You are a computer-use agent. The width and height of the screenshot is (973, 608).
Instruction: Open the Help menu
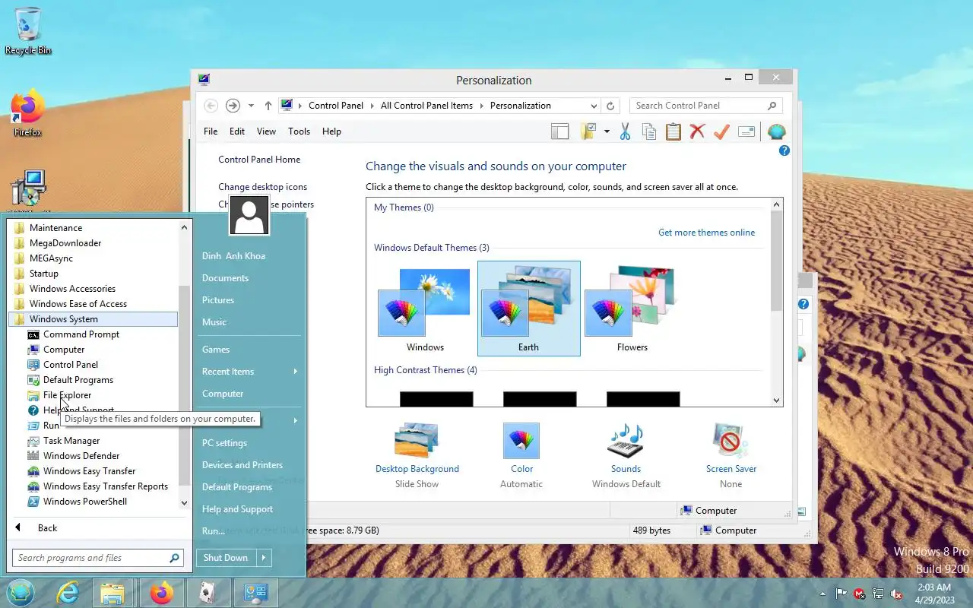[331, 131]
